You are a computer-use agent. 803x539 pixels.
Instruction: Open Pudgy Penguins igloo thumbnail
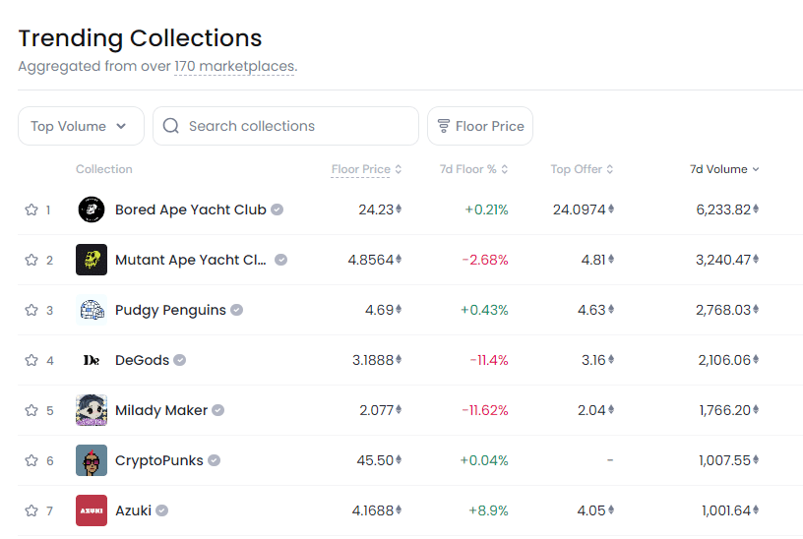click(x=92, y=310)
